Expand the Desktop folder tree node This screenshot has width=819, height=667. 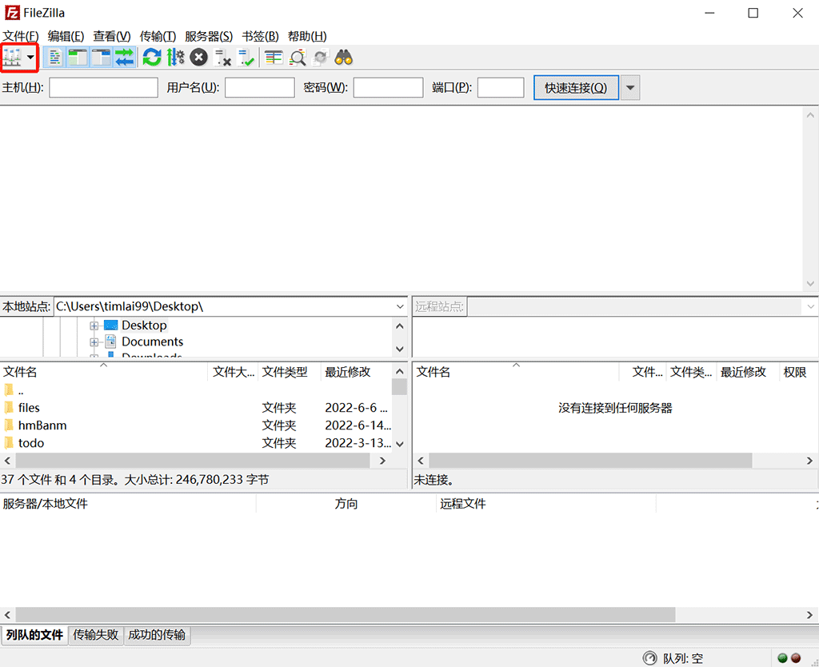tap(94, 326)
